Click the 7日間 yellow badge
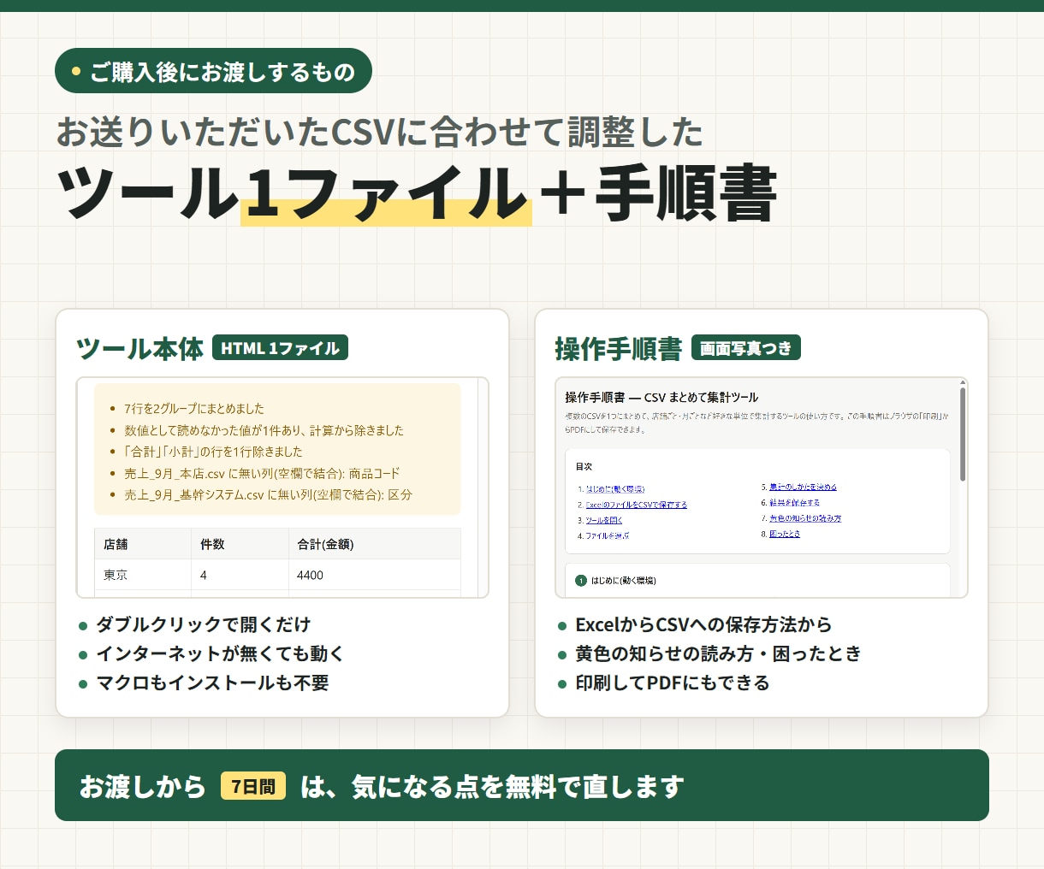 click(253, 786)
